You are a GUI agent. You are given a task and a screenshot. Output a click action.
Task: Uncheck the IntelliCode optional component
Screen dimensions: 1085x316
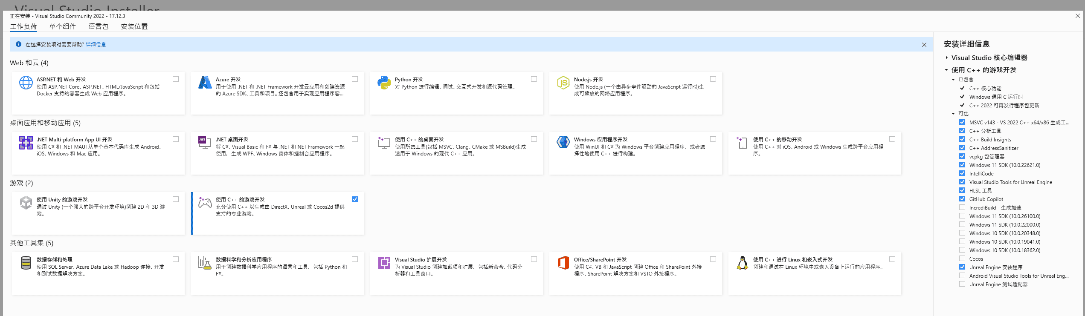pos(962,173)
